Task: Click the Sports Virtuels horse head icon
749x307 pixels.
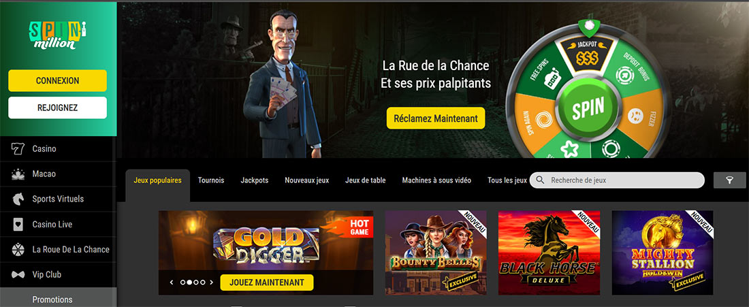Action: tap(18, 199)
